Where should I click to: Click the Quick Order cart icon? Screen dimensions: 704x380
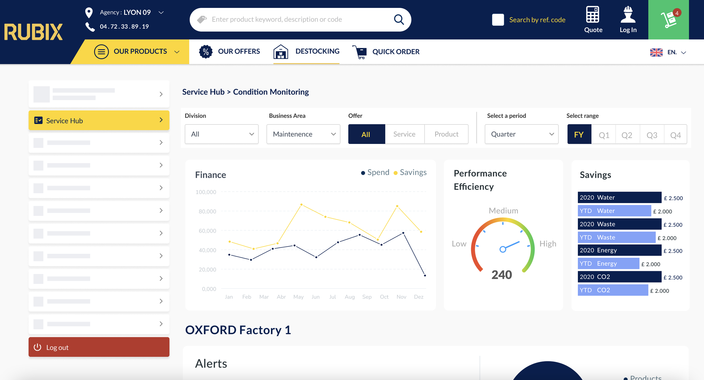(x=360, y=52)
